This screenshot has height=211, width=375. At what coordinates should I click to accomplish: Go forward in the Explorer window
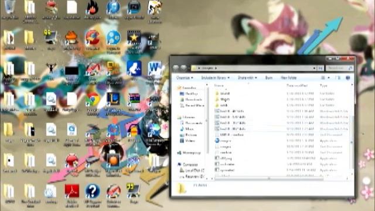pyautogui.click(x=183, y=68)
